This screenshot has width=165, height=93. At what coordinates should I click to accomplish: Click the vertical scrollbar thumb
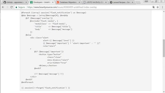click(x=164, y=48)
